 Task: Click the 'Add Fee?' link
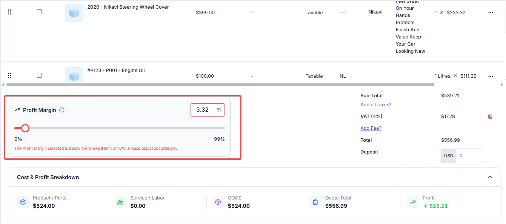371,128
